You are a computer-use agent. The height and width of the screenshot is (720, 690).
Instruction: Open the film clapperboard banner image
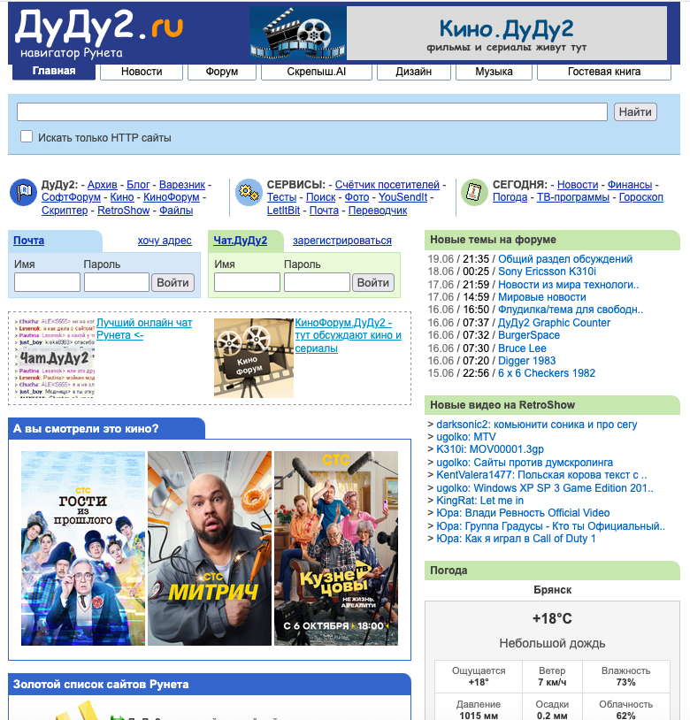[x=298, y=33]
